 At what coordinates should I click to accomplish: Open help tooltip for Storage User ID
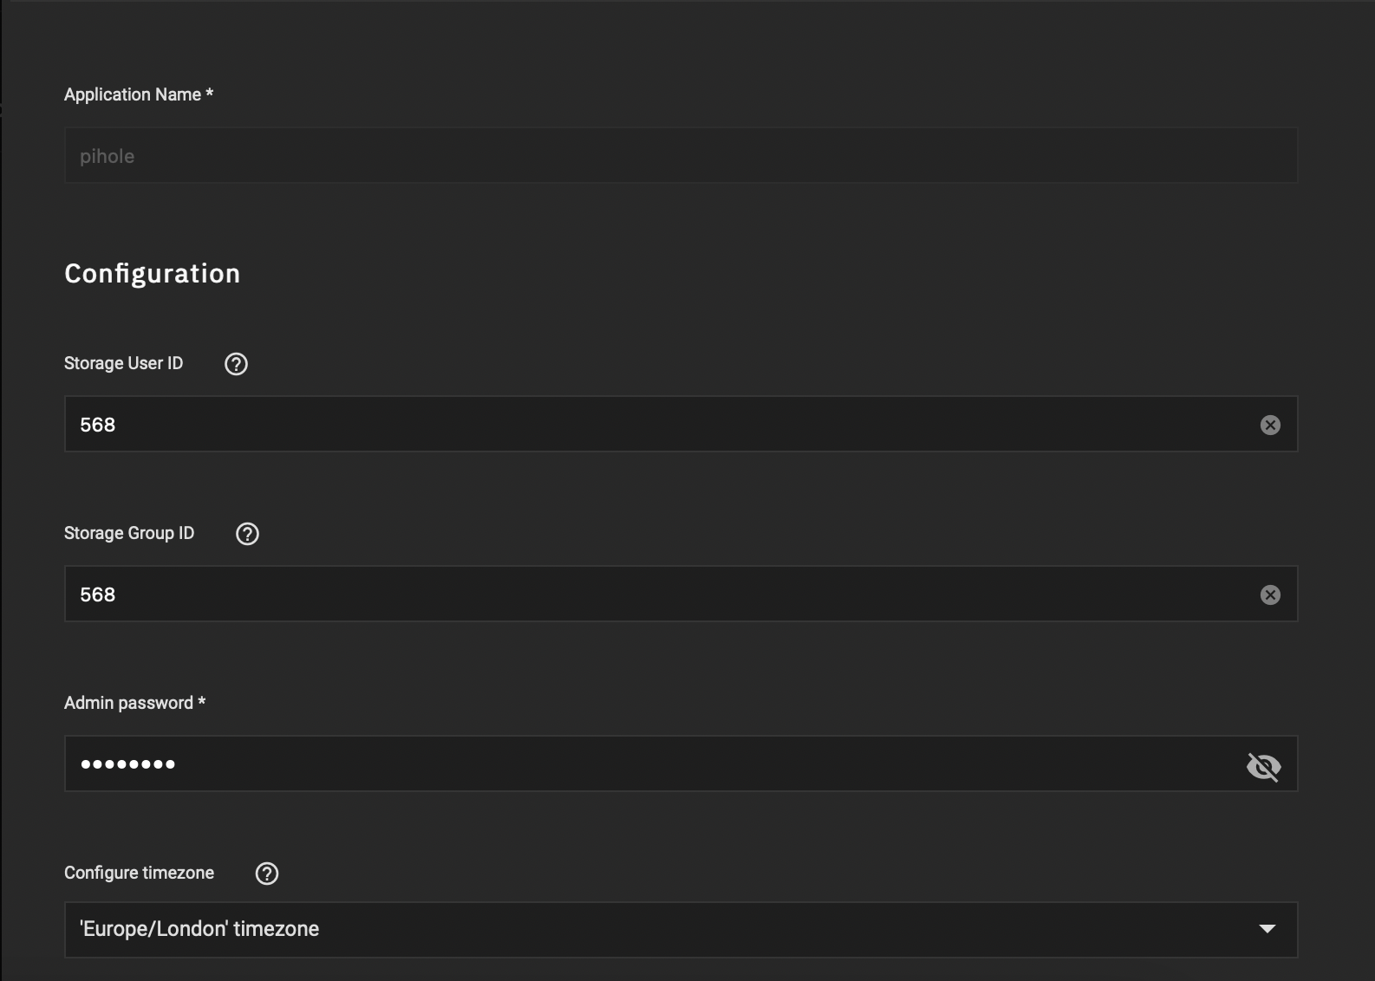click(x=236, y=364)
